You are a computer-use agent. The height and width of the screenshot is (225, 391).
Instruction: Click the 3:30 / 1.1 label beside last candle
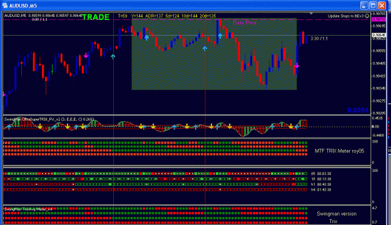point(319,39)
